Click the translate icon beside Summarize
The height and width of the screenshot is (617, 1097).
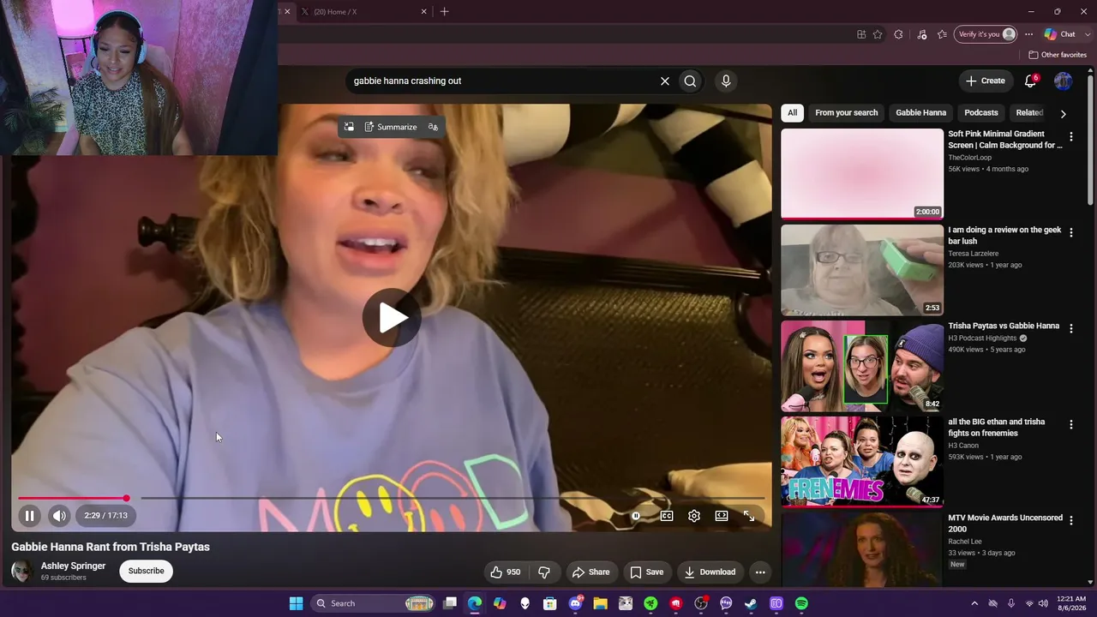[433, 127]
